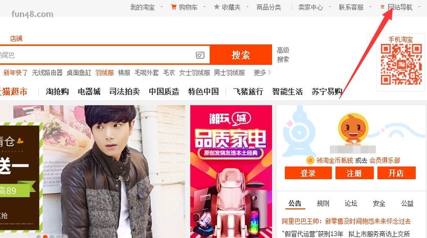Screen dimensions: 427x238
Task: Expand the 联系客服 dropdown arrow
Action: point(370,7)
